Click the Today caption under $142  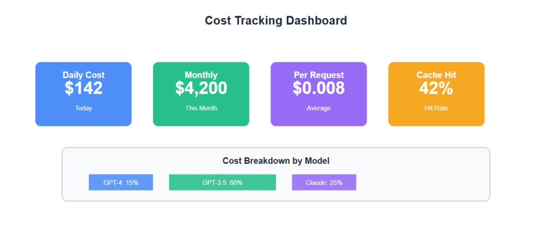tap(84, 108)
